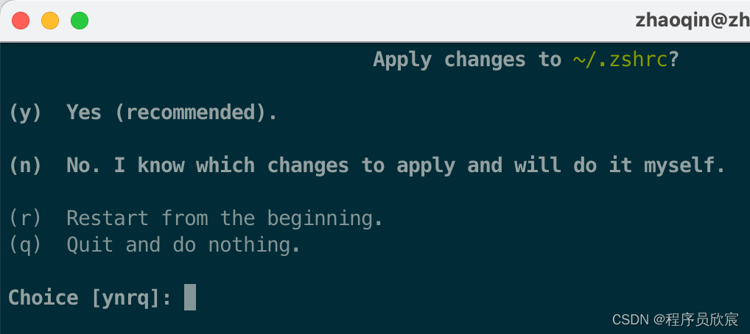The width and height of the screenshot is (750, 334).
Task: Click the CSDN watermark text
Action: pyautogui.click(x=676, y=319)
